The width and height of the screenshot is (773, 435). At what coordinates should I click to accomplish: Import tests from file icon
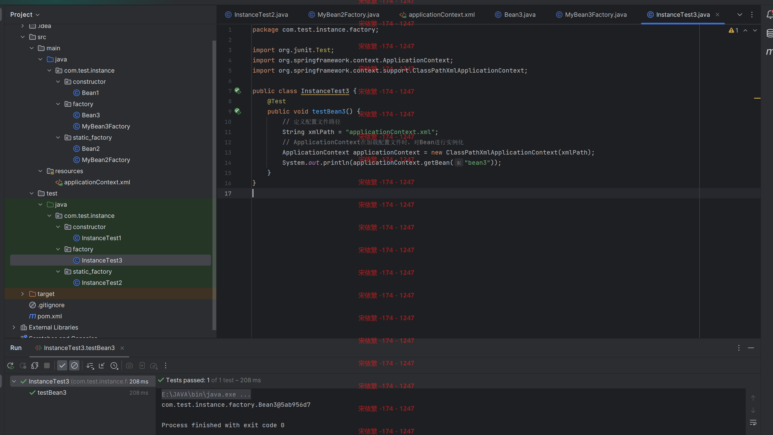[x=102, y=365]
